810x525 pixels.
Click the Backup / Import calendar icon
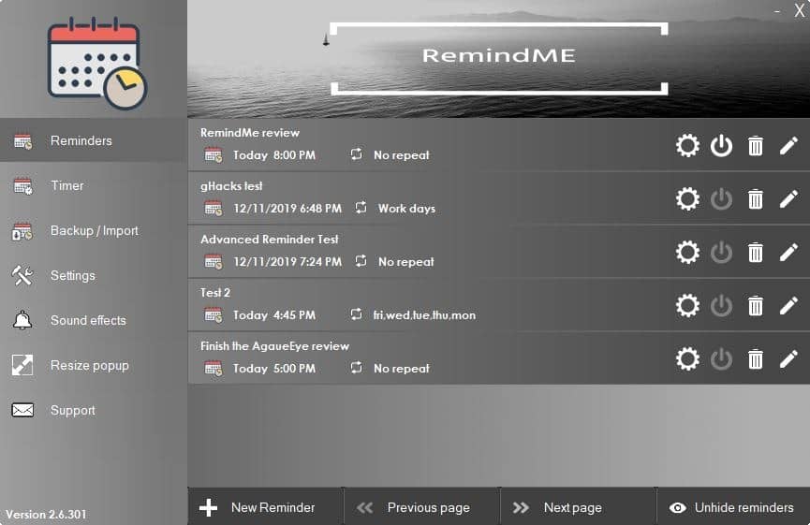22,231
